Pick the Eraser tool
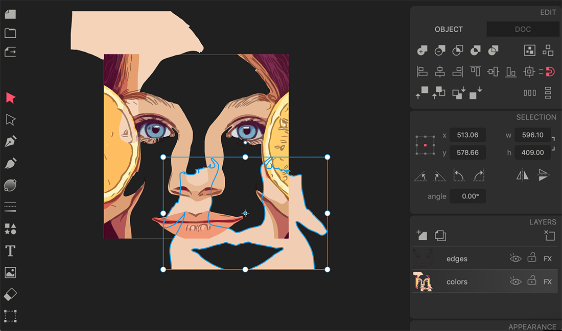Screen dimensions: 562x331 (x=10, y=294)
